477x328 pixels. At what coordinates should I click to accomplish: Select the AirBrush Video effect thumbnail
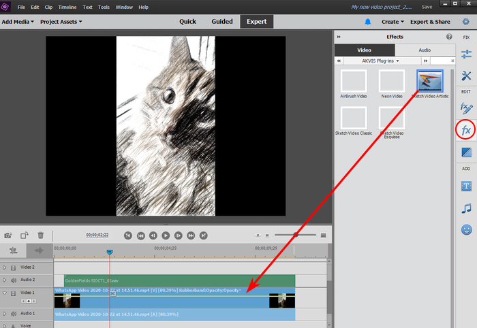point(354,81)
